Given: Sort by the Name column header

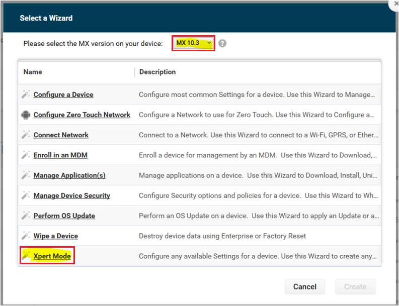Looking at the screenshot, I should click(33, 72).
